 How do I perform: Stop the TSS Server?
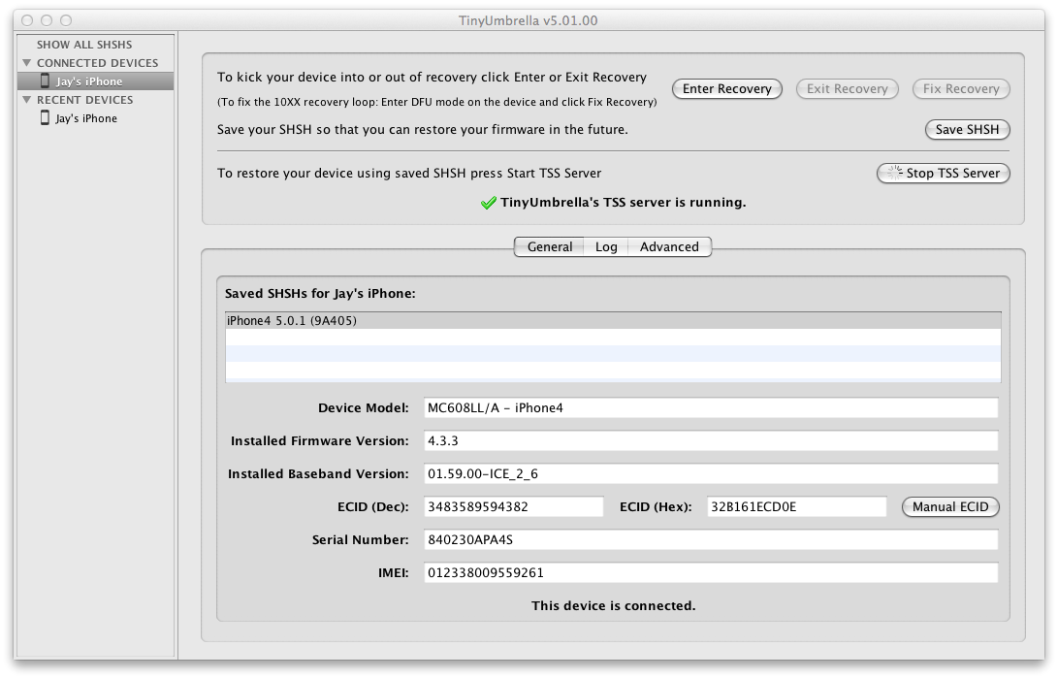pyautogui.click(x=944, y=174)
